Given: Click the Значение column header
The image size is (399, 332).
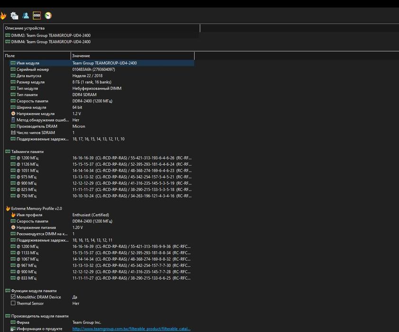Looking at the screenshot, I should click(132, 56).
